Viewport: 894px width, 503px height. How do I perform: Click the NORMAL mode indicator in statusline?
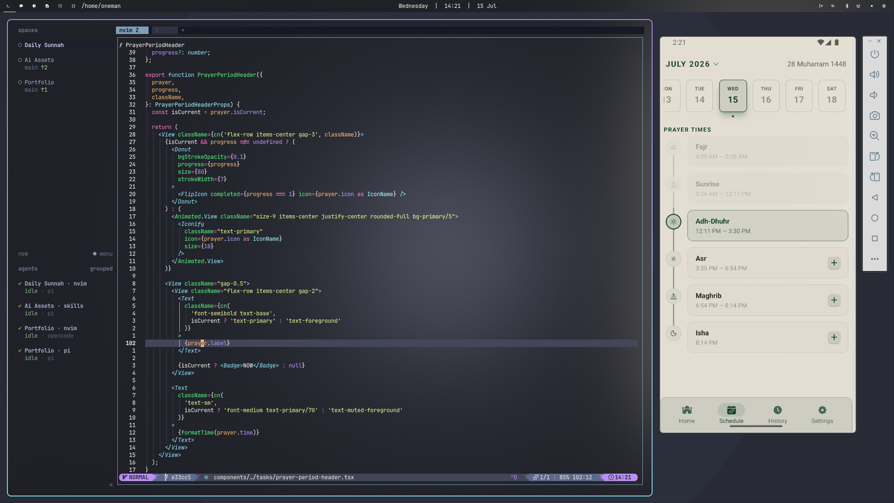tap(136, 477)
